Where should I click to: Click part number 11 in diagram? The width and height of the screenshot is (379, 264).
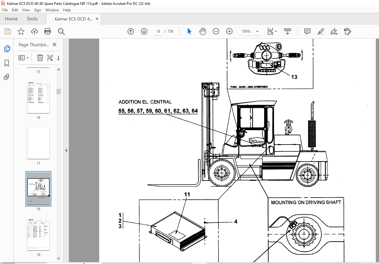click(187, 194)
